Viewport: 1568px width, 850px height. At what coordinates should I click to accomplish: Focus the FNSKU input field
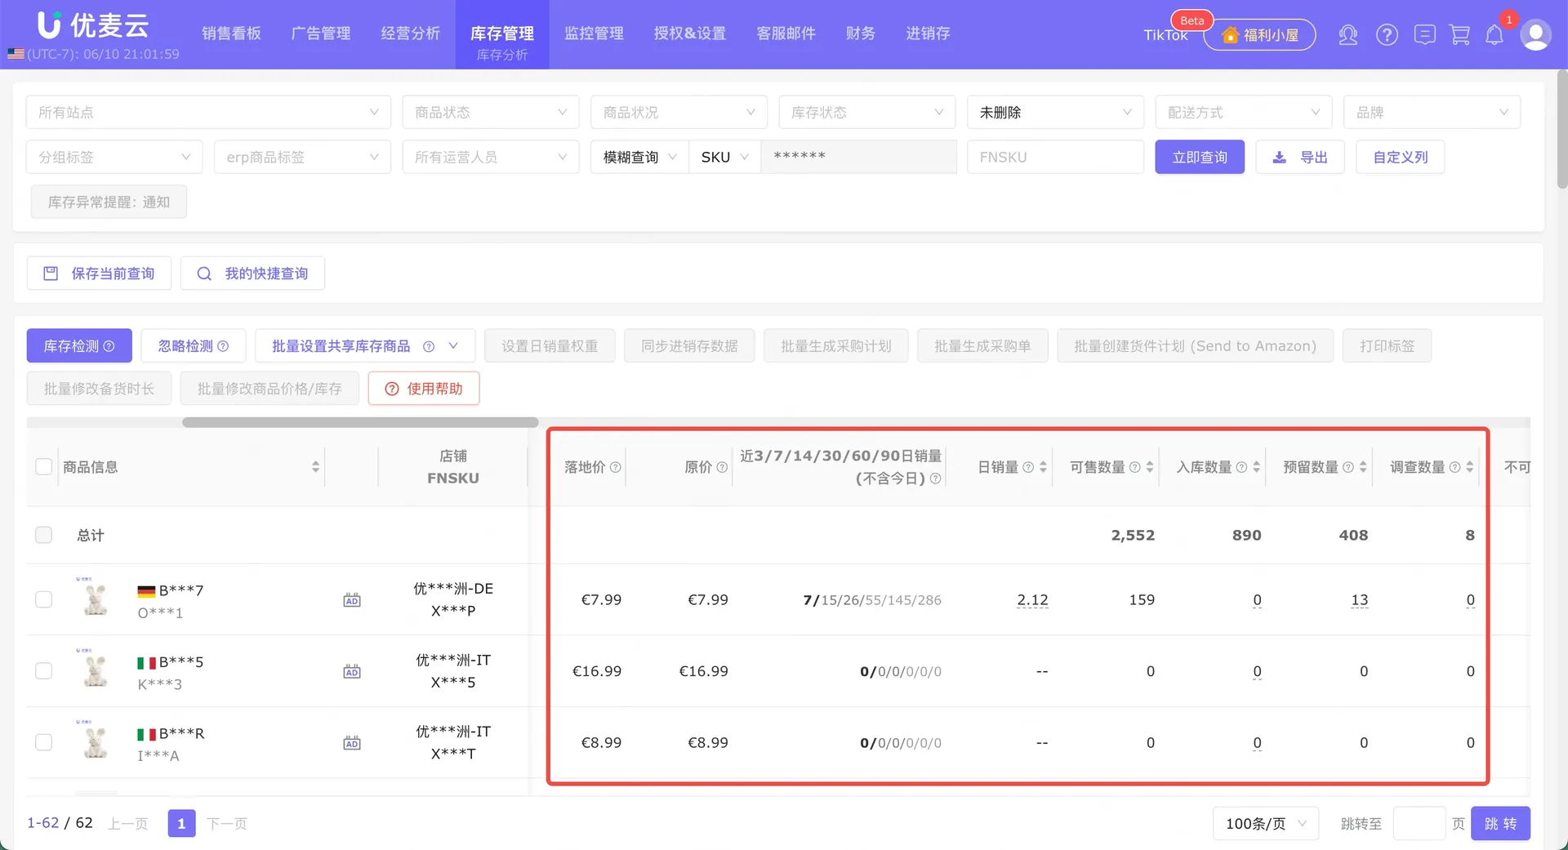(1055, 157)
